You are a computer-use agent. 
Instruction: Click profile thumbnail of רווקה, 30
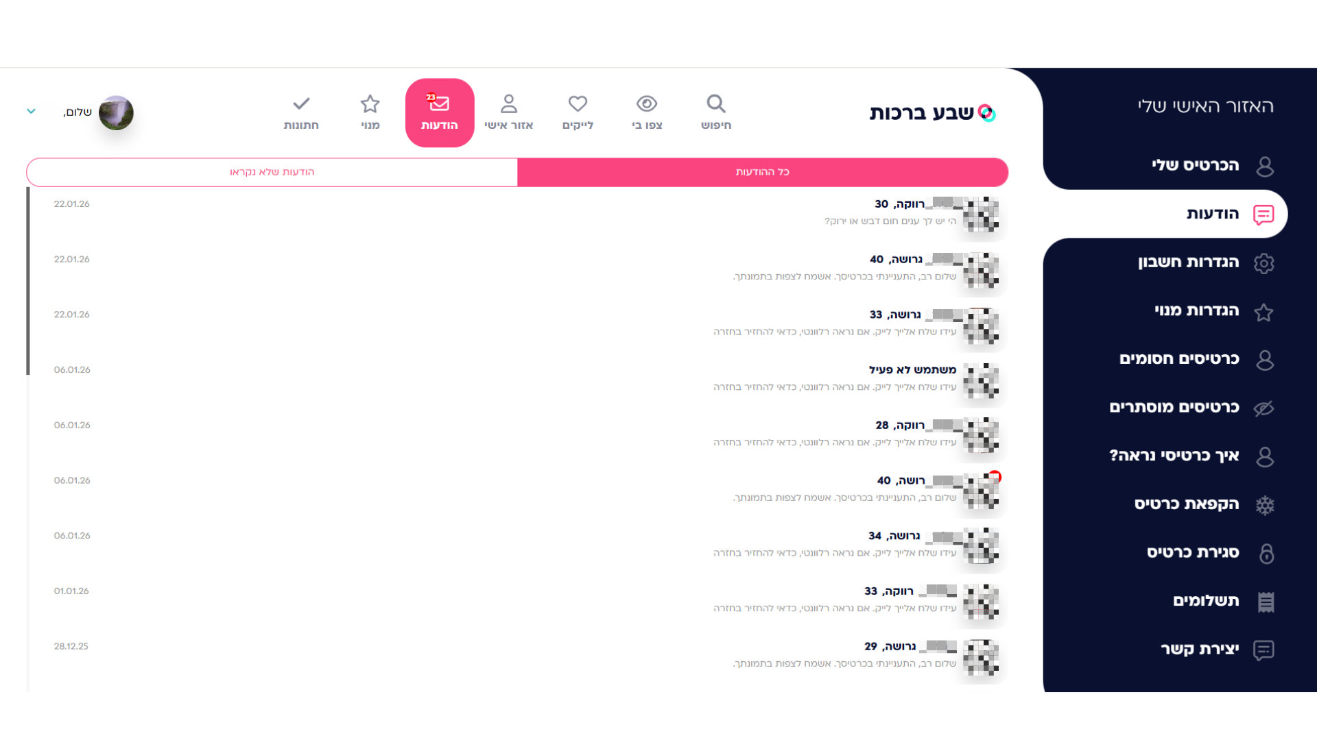(981, 214)
